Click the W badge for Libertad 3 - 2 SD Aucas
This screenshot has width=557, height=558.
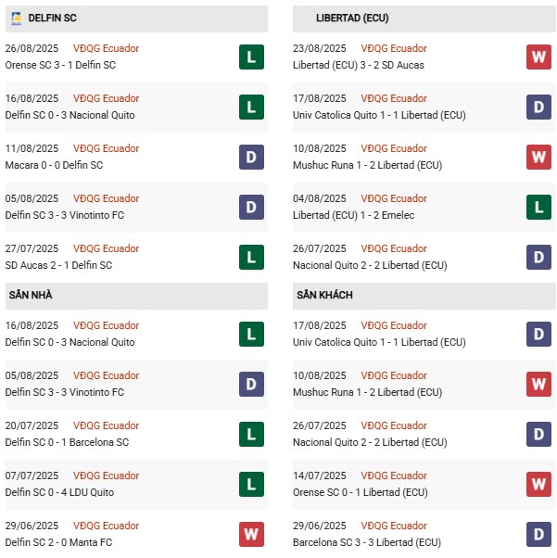[538, 57]
